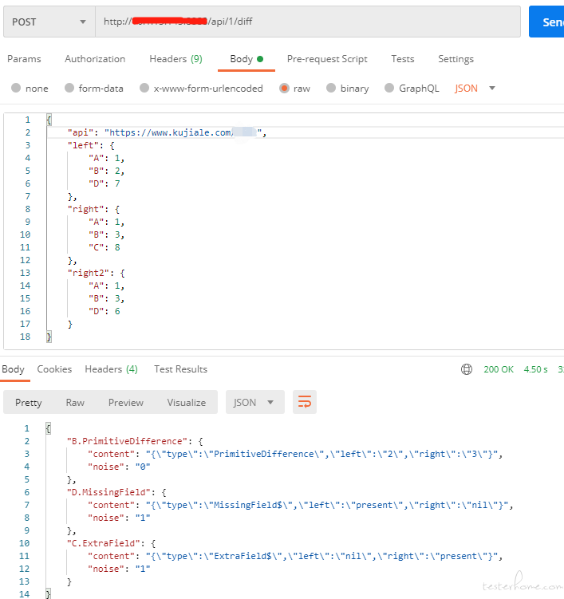
Task: Click "noise": "0" line in response
Action: point(119,467)
